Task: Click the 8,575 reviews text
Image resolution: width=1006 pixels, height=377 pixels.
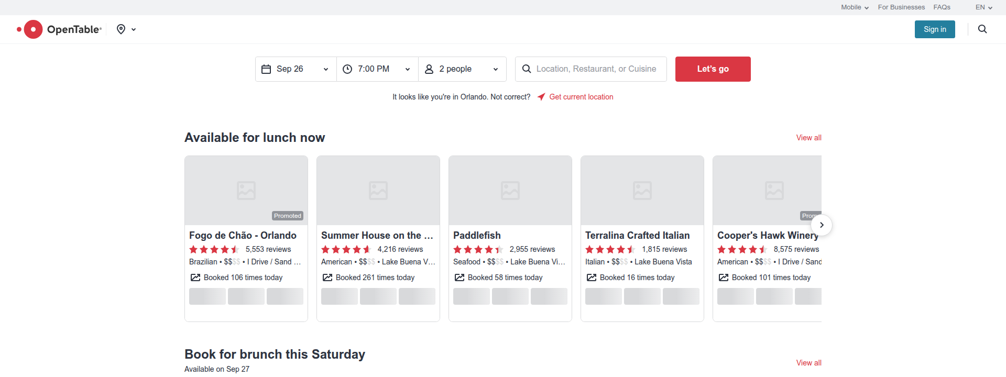Action: (796, 249)
